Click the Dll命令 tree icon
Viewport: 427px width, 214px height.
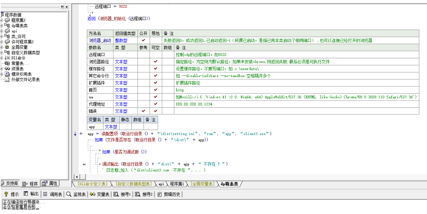pos(7,58)
